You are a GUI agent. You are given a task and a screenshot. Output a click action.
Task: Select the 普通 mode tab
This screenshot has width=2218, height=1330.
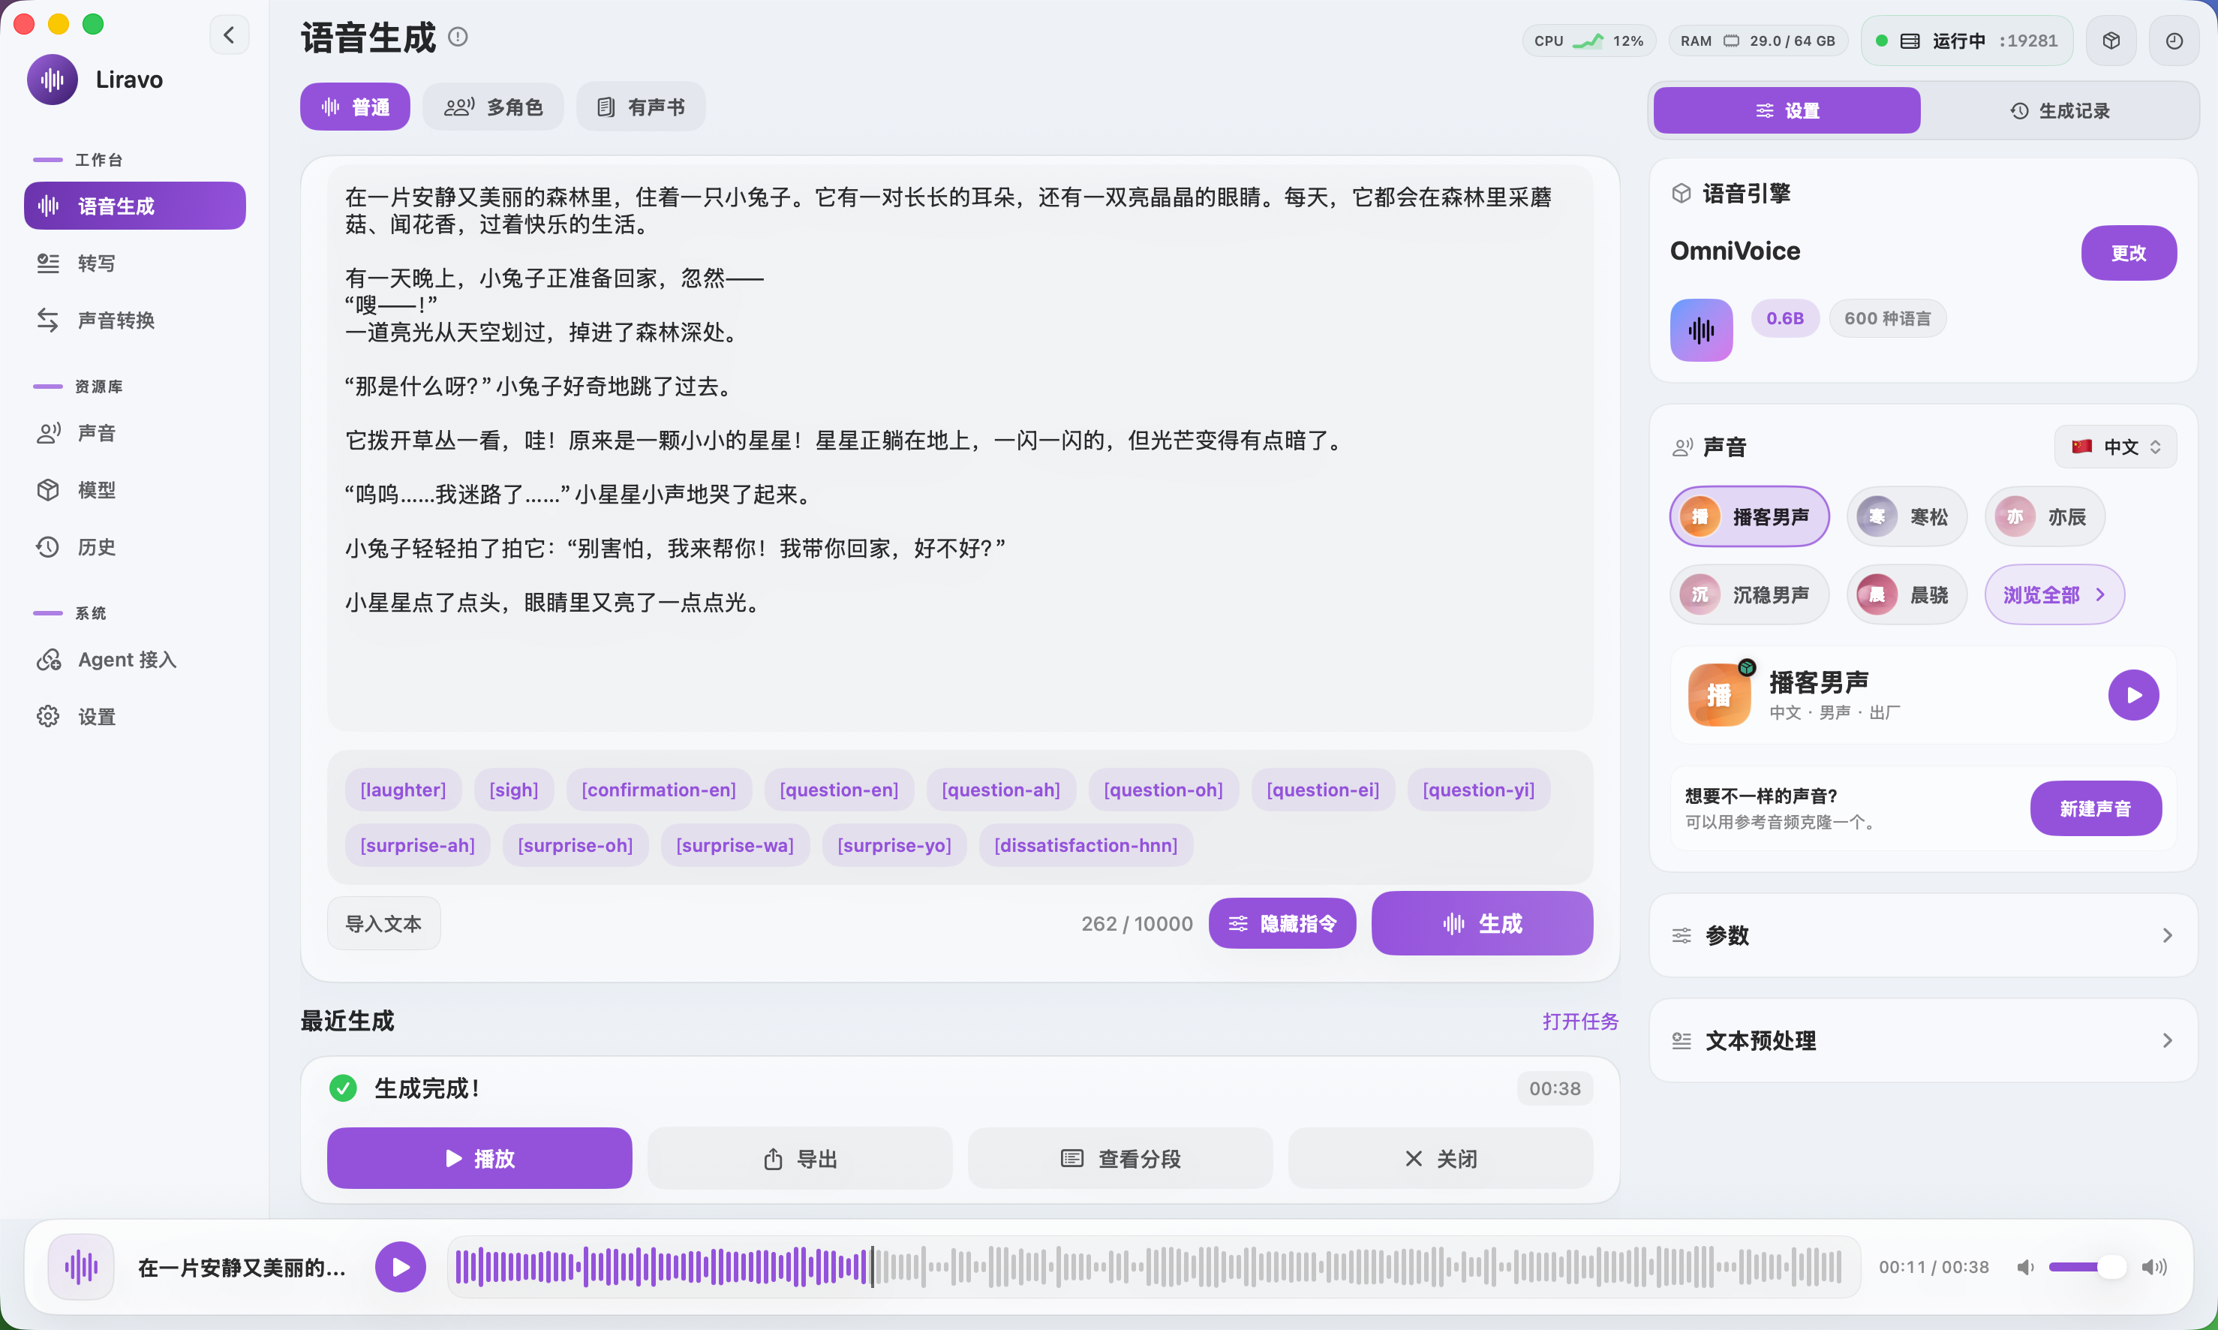coord(355,107)
